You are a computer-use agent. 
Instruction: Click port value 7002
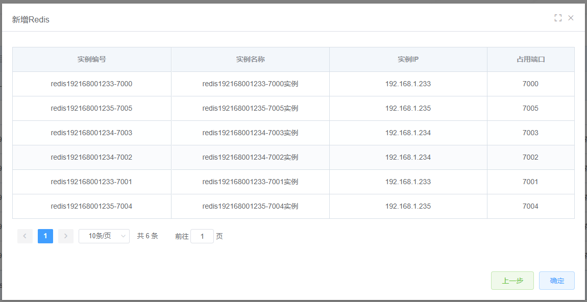pos(530,158)
